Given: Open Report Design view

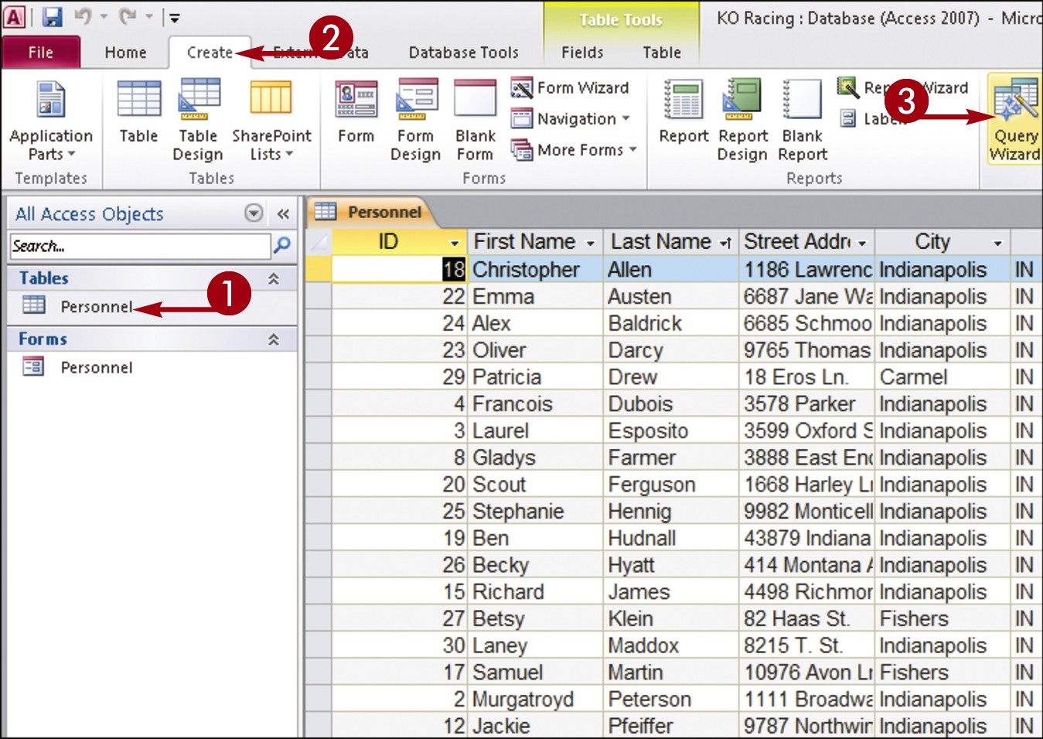Looking at the screenshot, I should click(x=742, y=121).
